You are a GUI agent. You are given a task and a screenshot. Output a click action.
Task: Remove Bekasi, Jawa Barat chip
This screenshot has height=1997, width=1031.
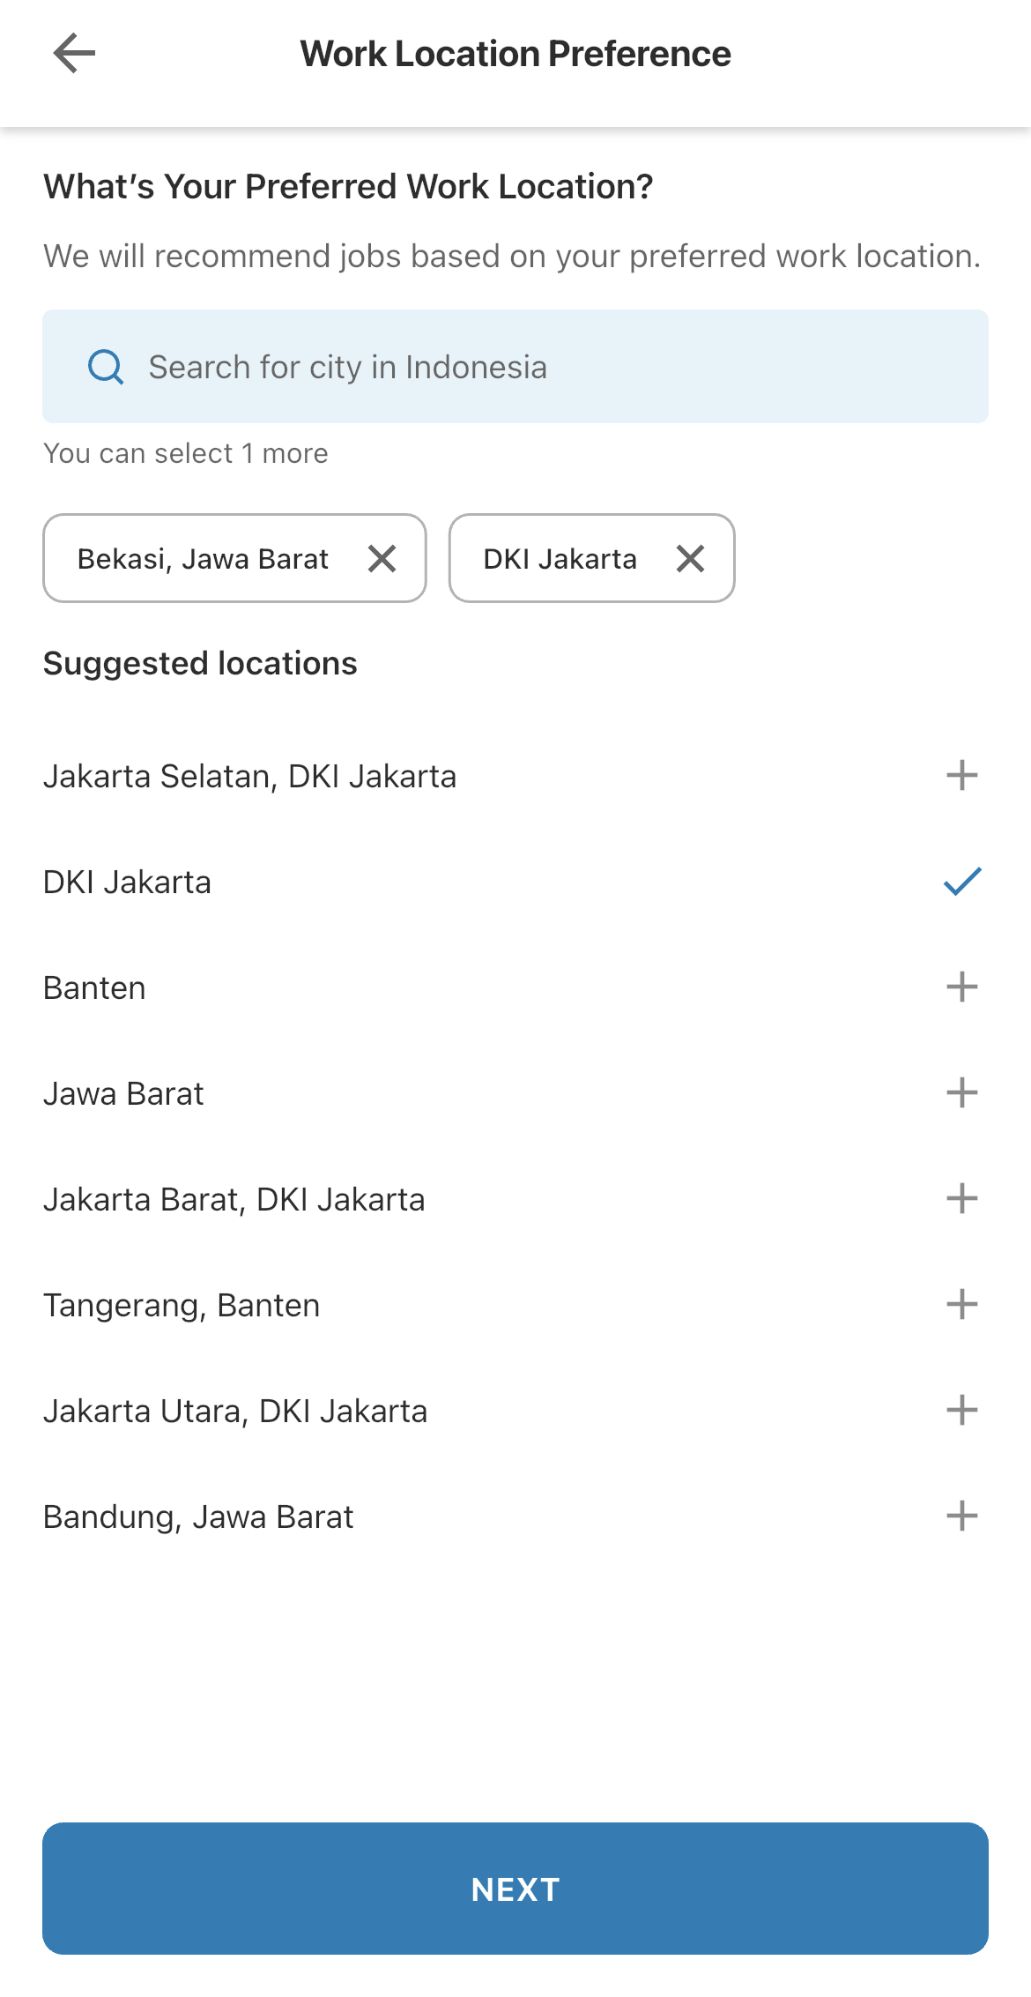[x=382, y=558]
